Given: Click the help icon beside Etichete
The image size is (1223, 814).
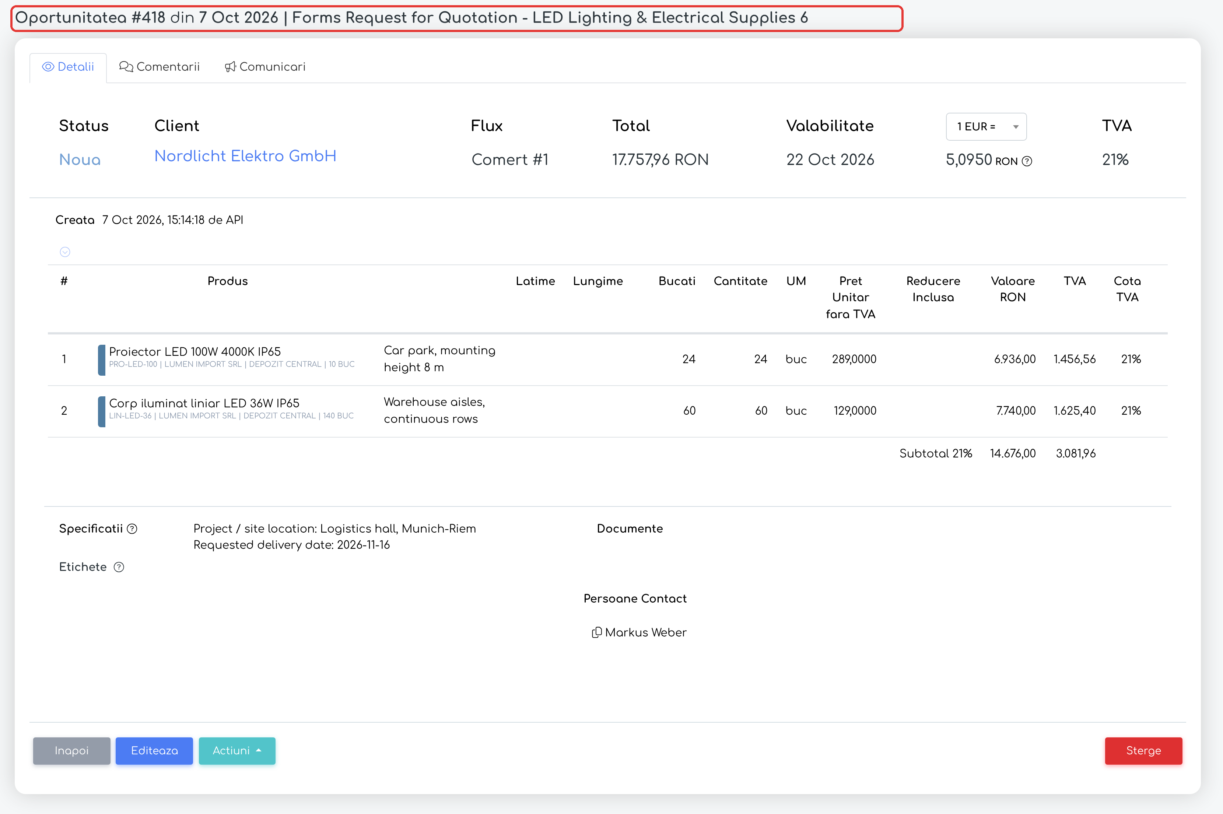Looking at the screenshot, I should [x=119, y=567].
